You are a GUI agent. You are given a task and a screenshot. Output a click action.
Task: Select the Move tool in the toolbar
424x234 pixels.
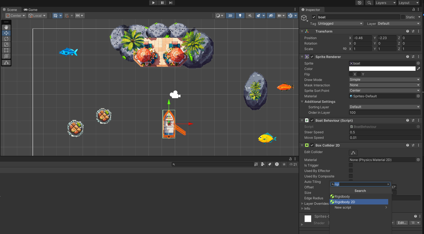tap(6, 33)
